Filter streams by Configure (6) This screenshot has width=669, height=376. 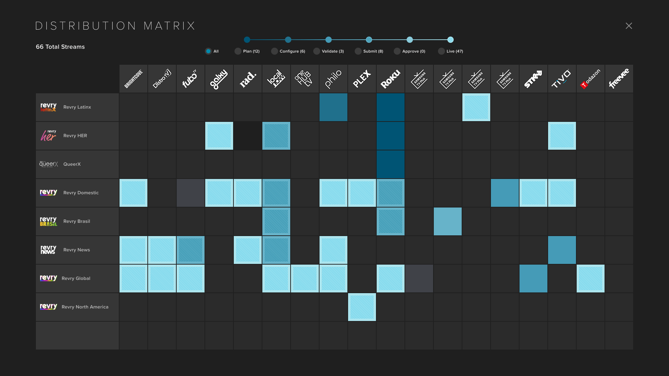(275, 51)
